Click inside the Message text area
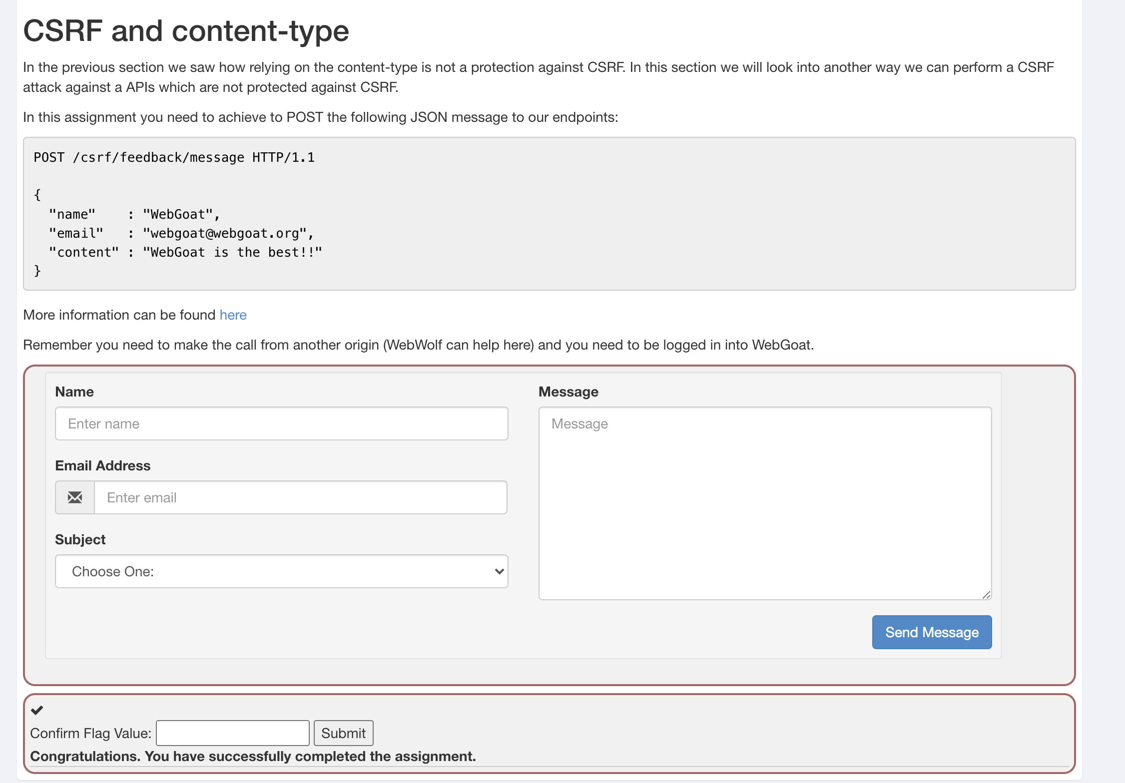 (x=765, y=503)
